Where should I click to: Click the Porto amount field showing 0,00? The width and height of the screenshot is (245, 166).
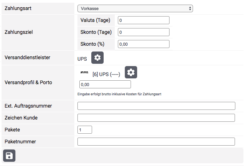pos(105,85)
